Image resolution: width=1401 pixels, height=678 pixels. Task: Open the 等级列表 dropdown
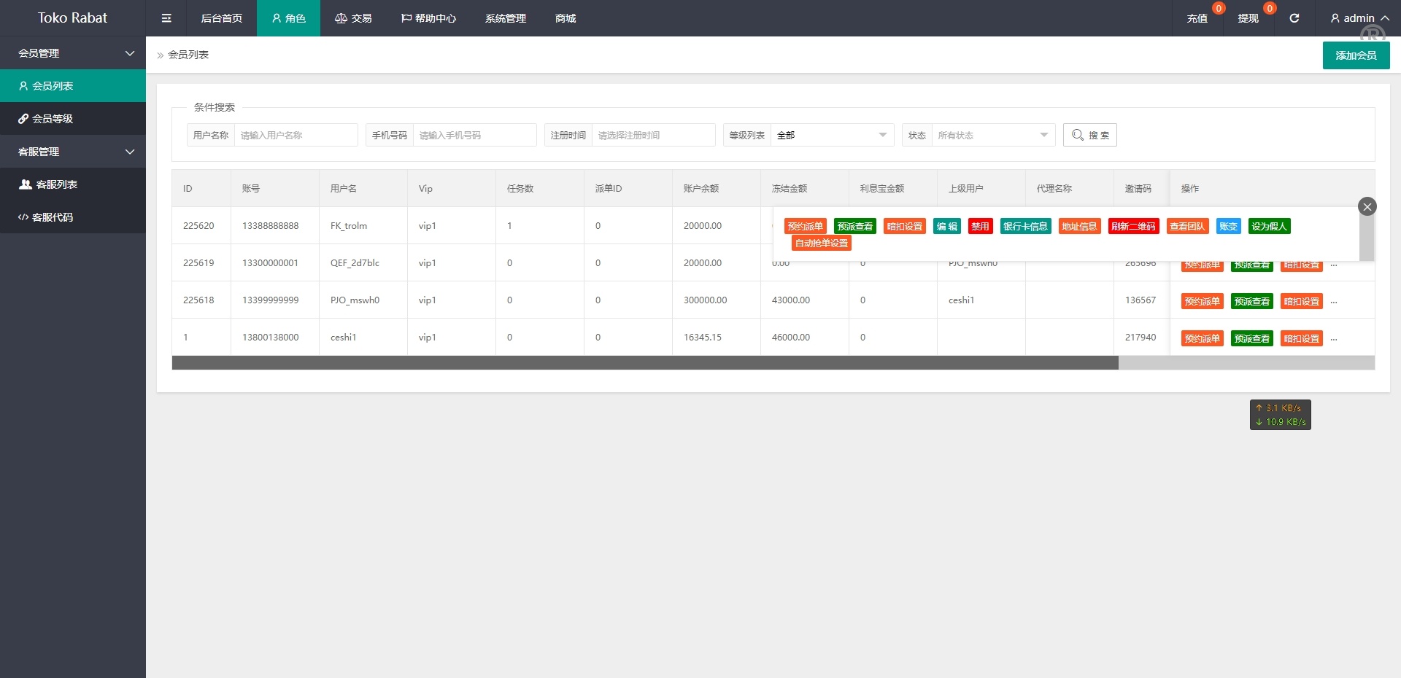pyautogui.click(x=831, y=135)
